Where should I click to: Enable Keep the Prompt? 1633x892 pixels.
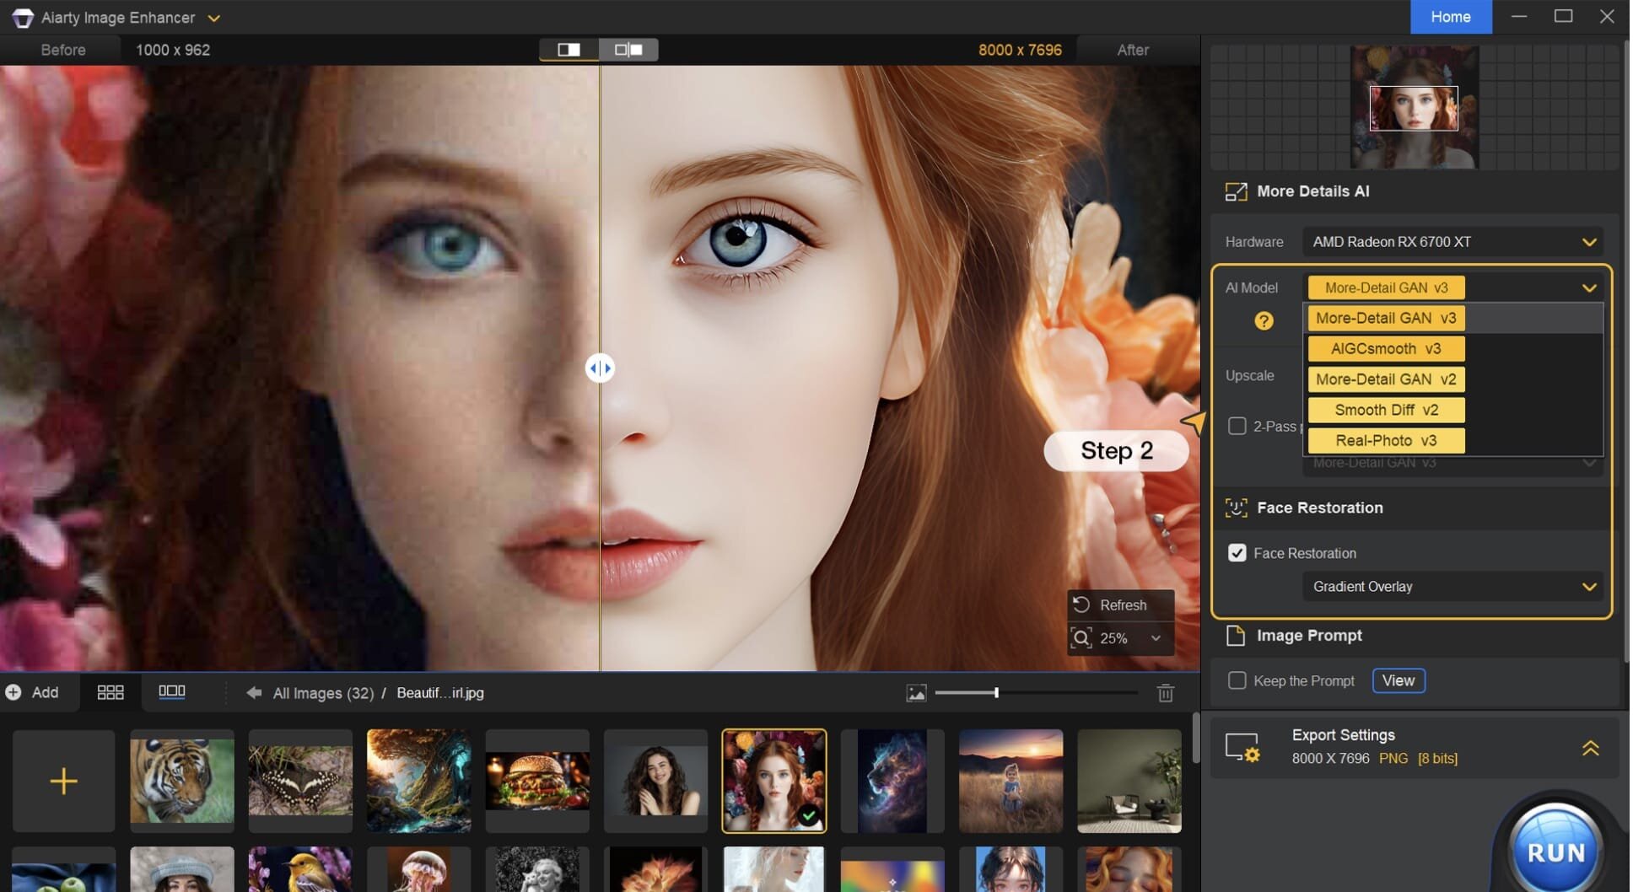[x=1237, y=680]
